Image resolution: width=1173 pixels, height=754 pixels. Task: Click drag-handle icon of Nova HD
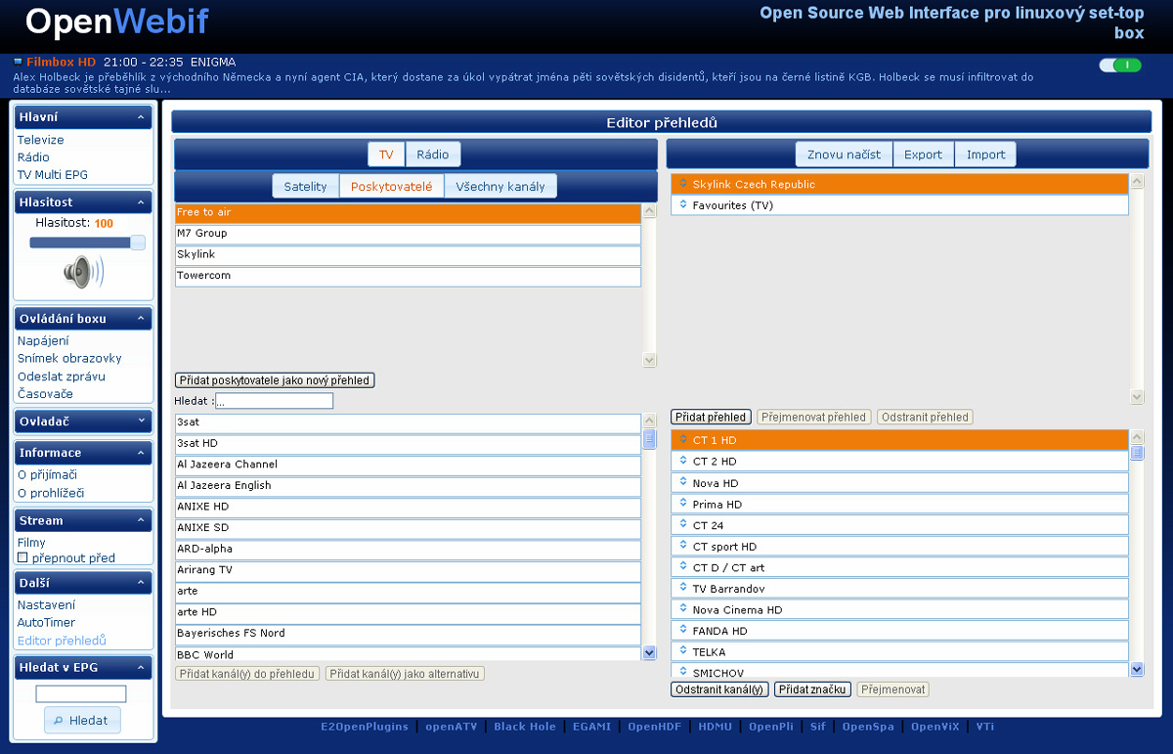[683, 483]
